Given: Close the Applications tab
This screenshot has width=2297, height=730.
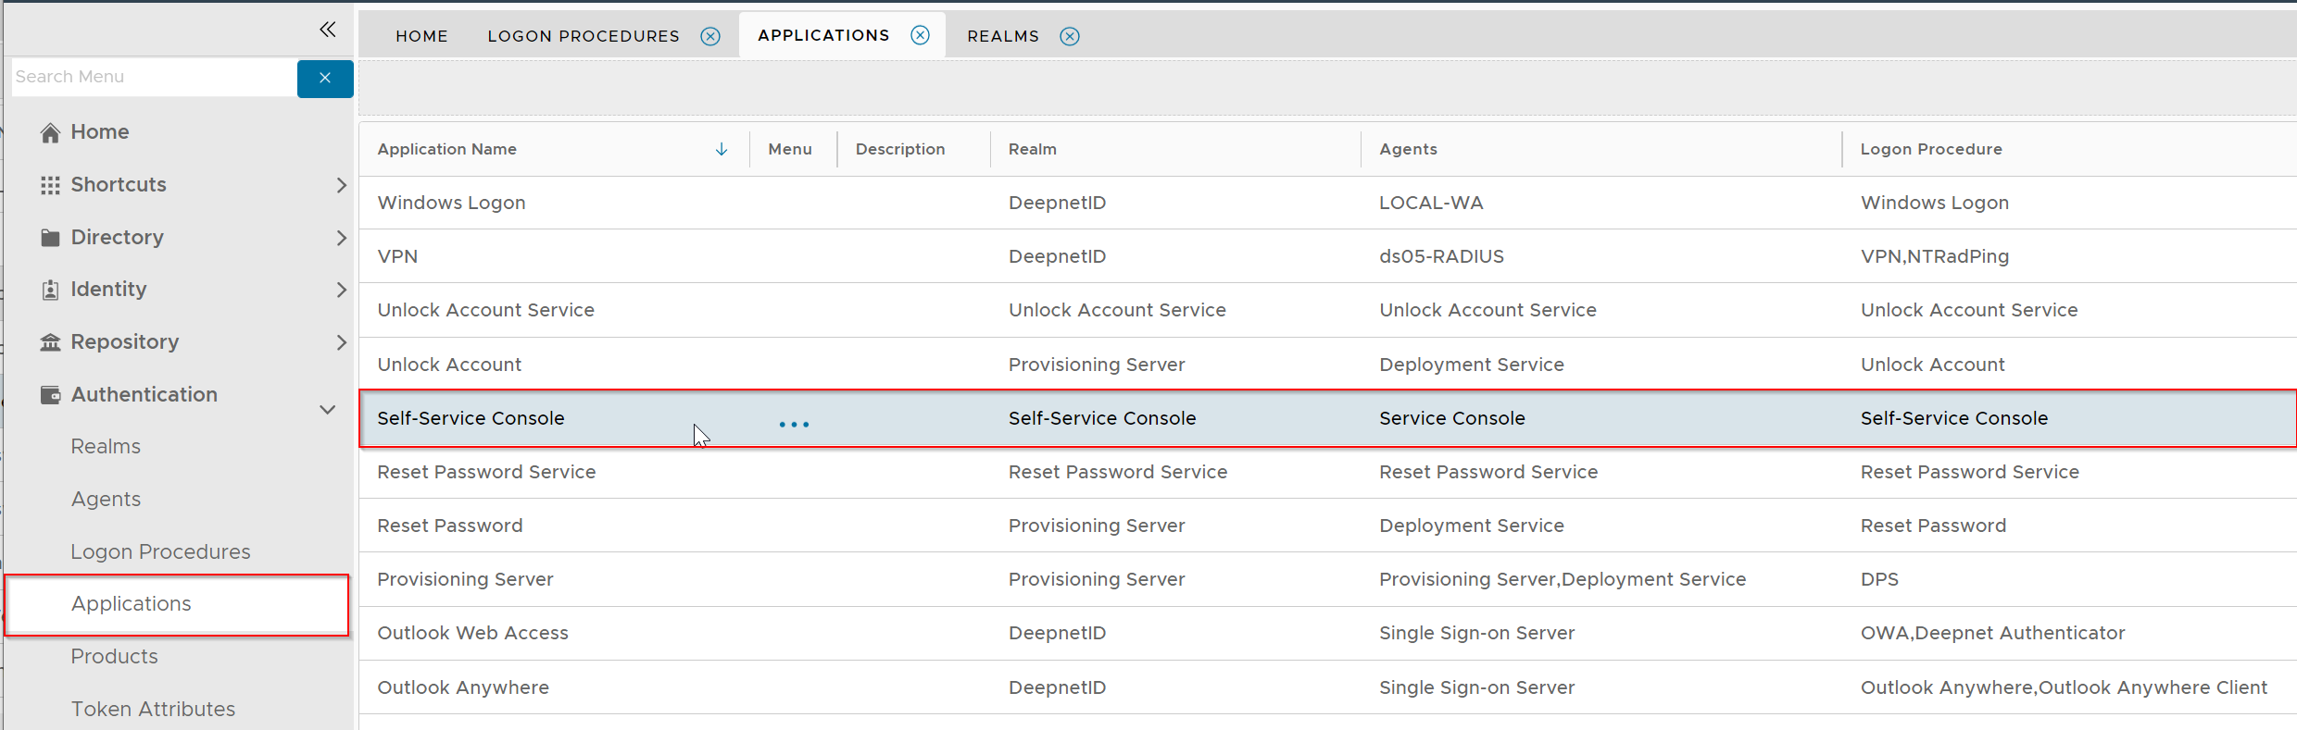Looking at the screenshot, I should (x=920, y=35).
